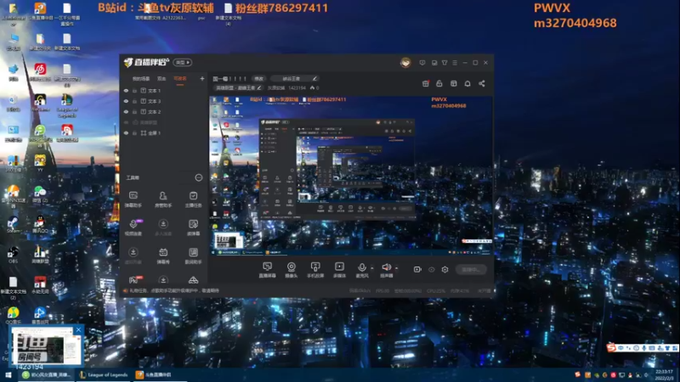This screenshot has height=382, width=680.
Task: Click the 扬声器 speaker icon
Action: [x=386, y=269]
